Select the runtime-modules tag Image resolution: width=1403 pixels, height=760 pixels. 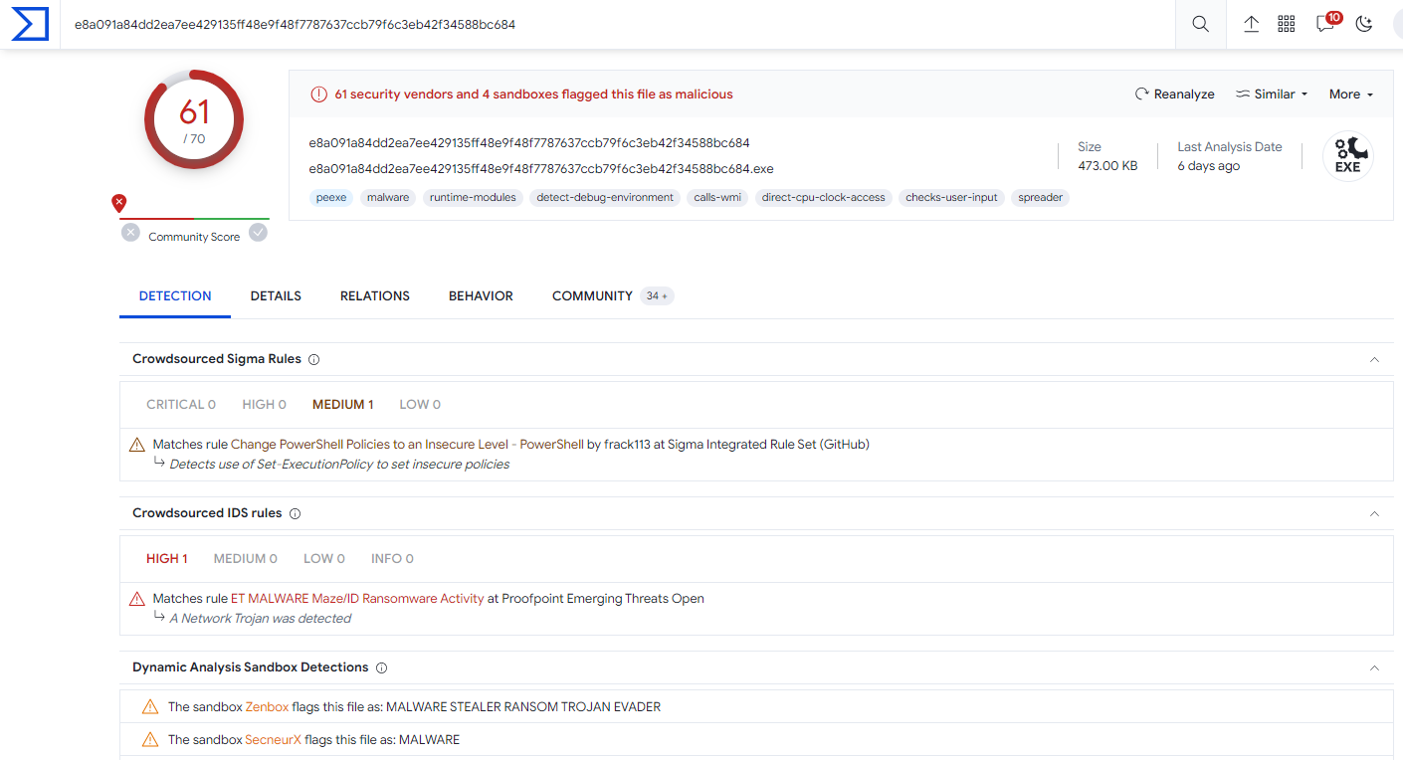coord(473,198)
